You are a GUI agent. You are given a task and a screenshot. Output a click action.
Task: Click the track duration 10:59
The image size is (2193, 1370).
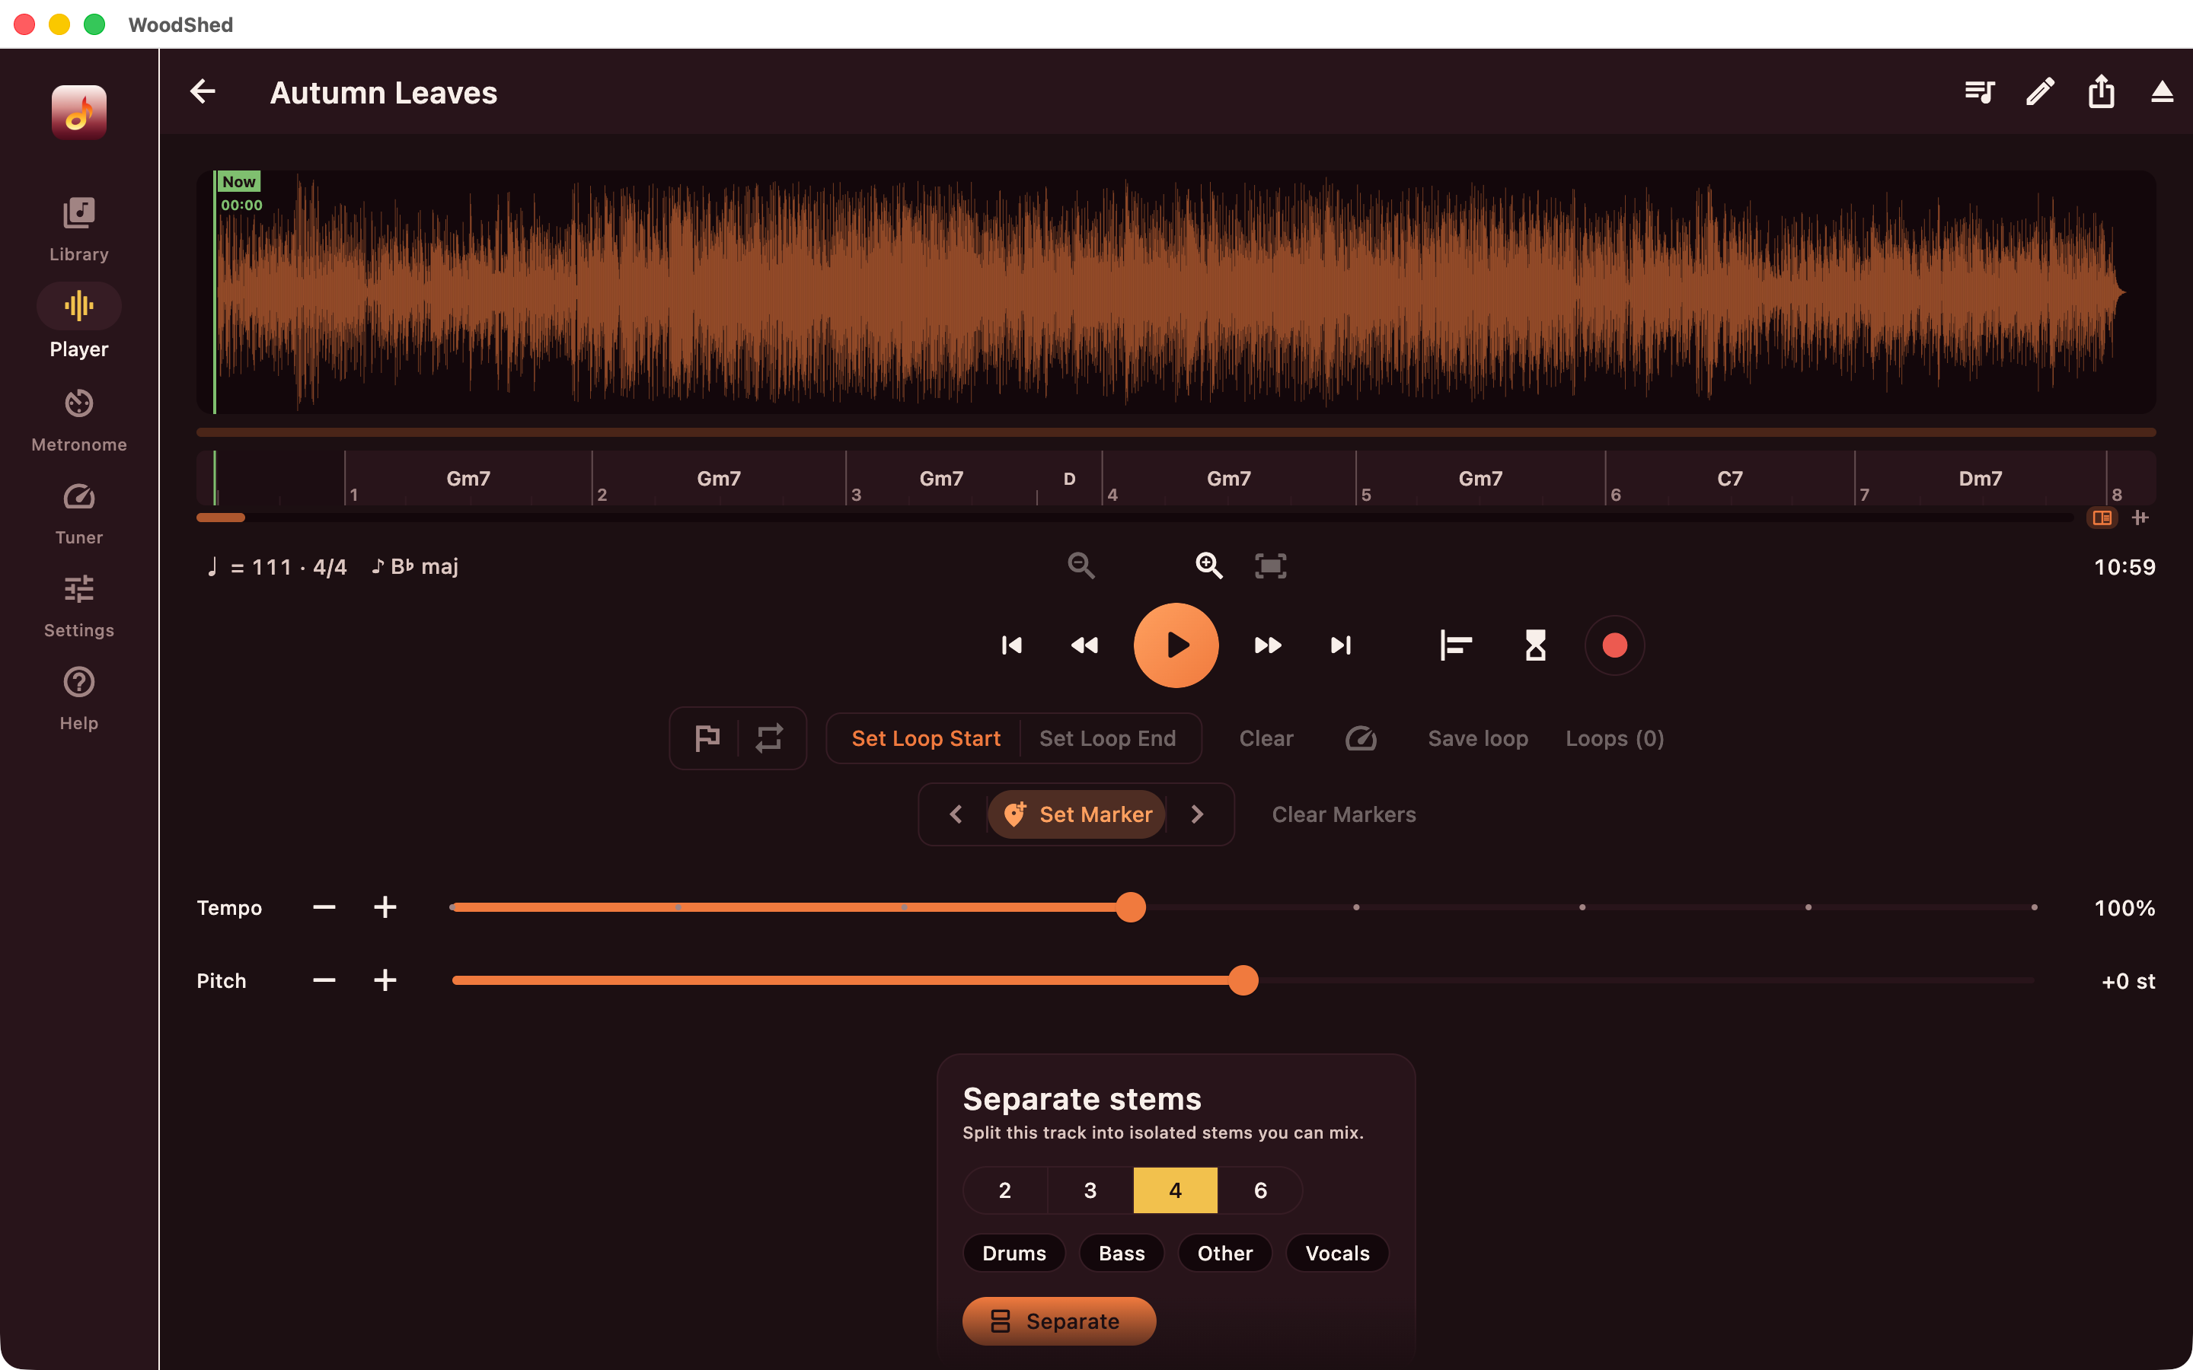[x=2125, y=567]
